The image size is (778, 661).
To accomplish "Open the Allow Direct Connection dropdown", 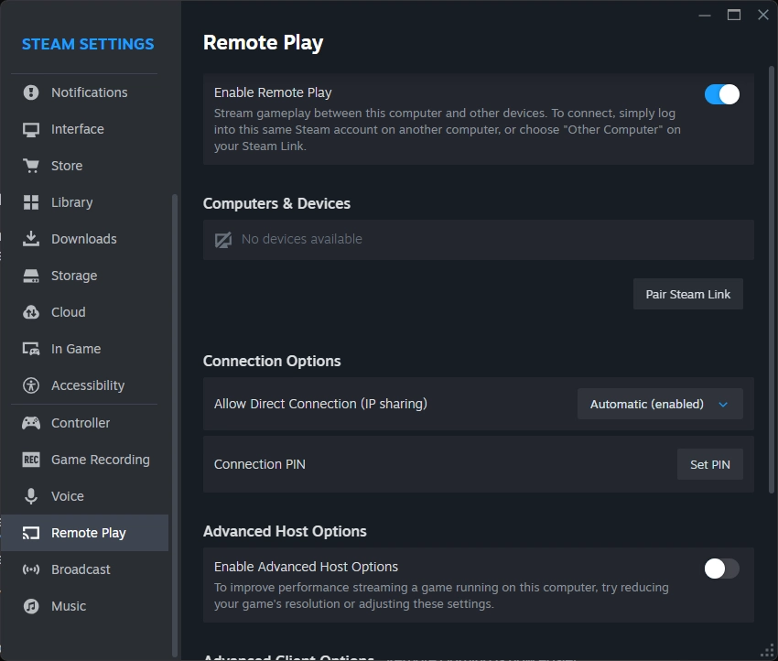I will click(x=660, y=404).
